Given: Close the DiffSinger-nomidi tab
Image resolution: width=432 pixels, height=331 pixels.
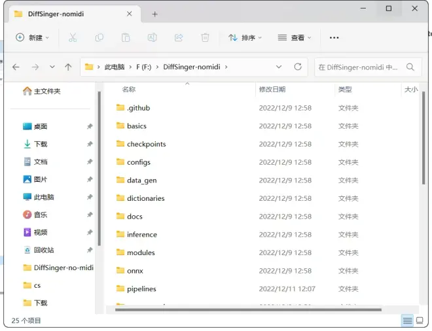Looking at the screenshot, I should [129, 14].
